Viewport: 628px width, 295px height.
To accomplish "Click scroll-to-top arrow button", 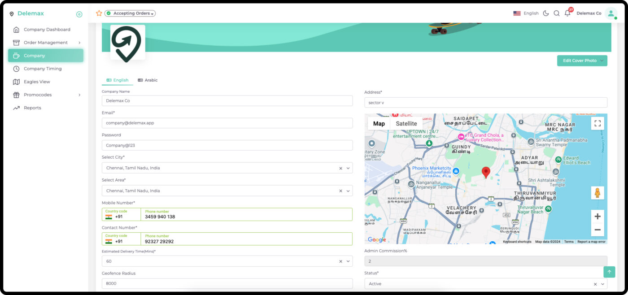I will (609, 272).
